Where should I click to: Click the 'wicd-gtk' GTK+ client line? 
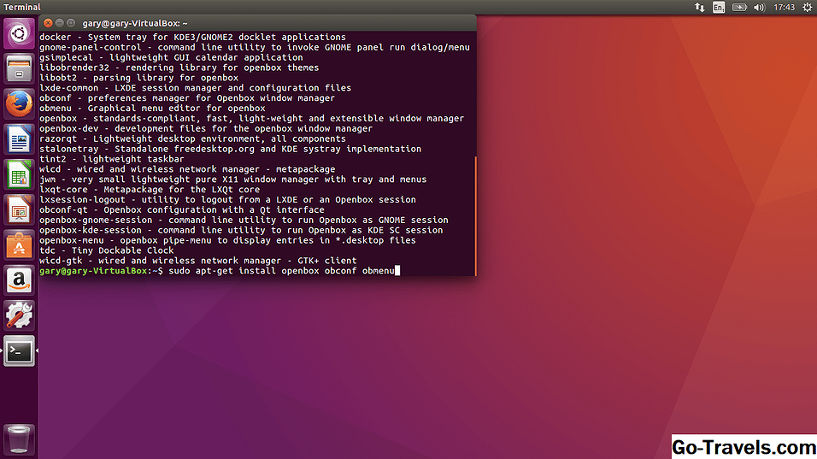(x=197, y=261)
